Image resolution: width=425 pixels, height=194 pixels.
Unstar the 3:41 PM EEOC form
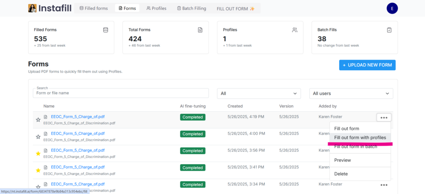point(38,170)
